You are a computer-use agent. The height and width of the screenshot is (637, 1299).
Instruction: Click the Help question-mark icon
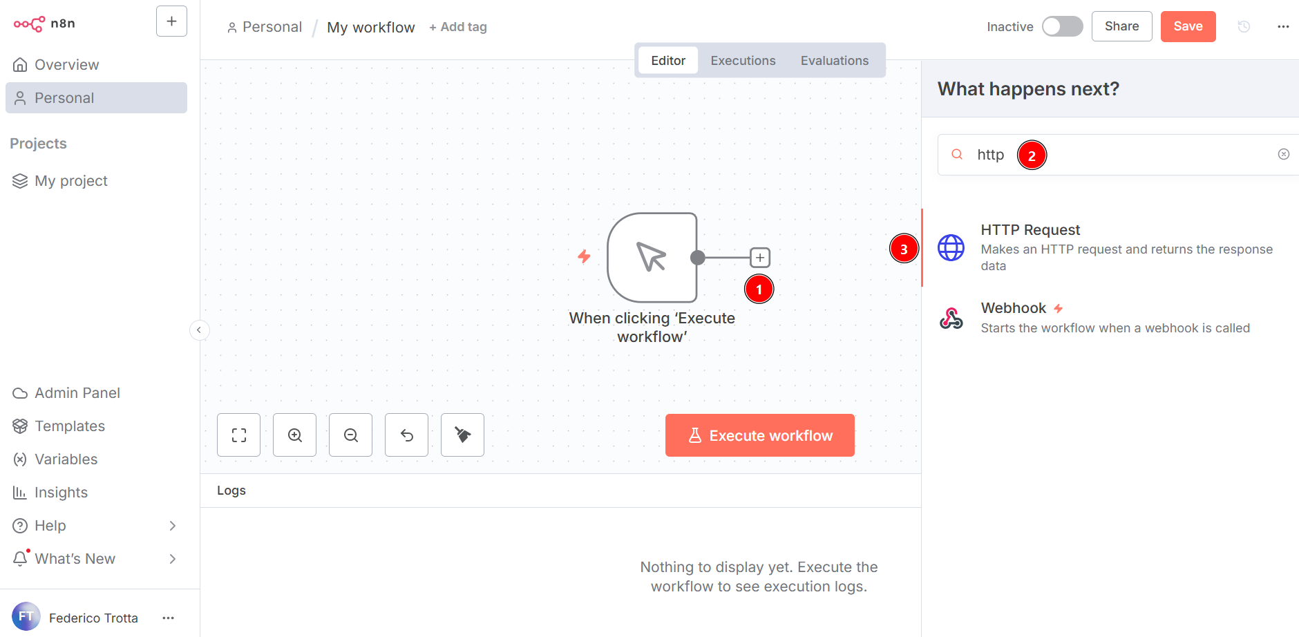20,526
